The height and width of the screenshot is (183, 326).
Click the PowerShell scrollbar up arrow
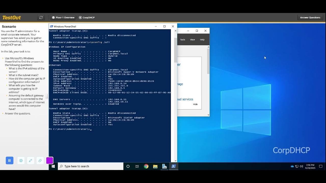[175, 31]
